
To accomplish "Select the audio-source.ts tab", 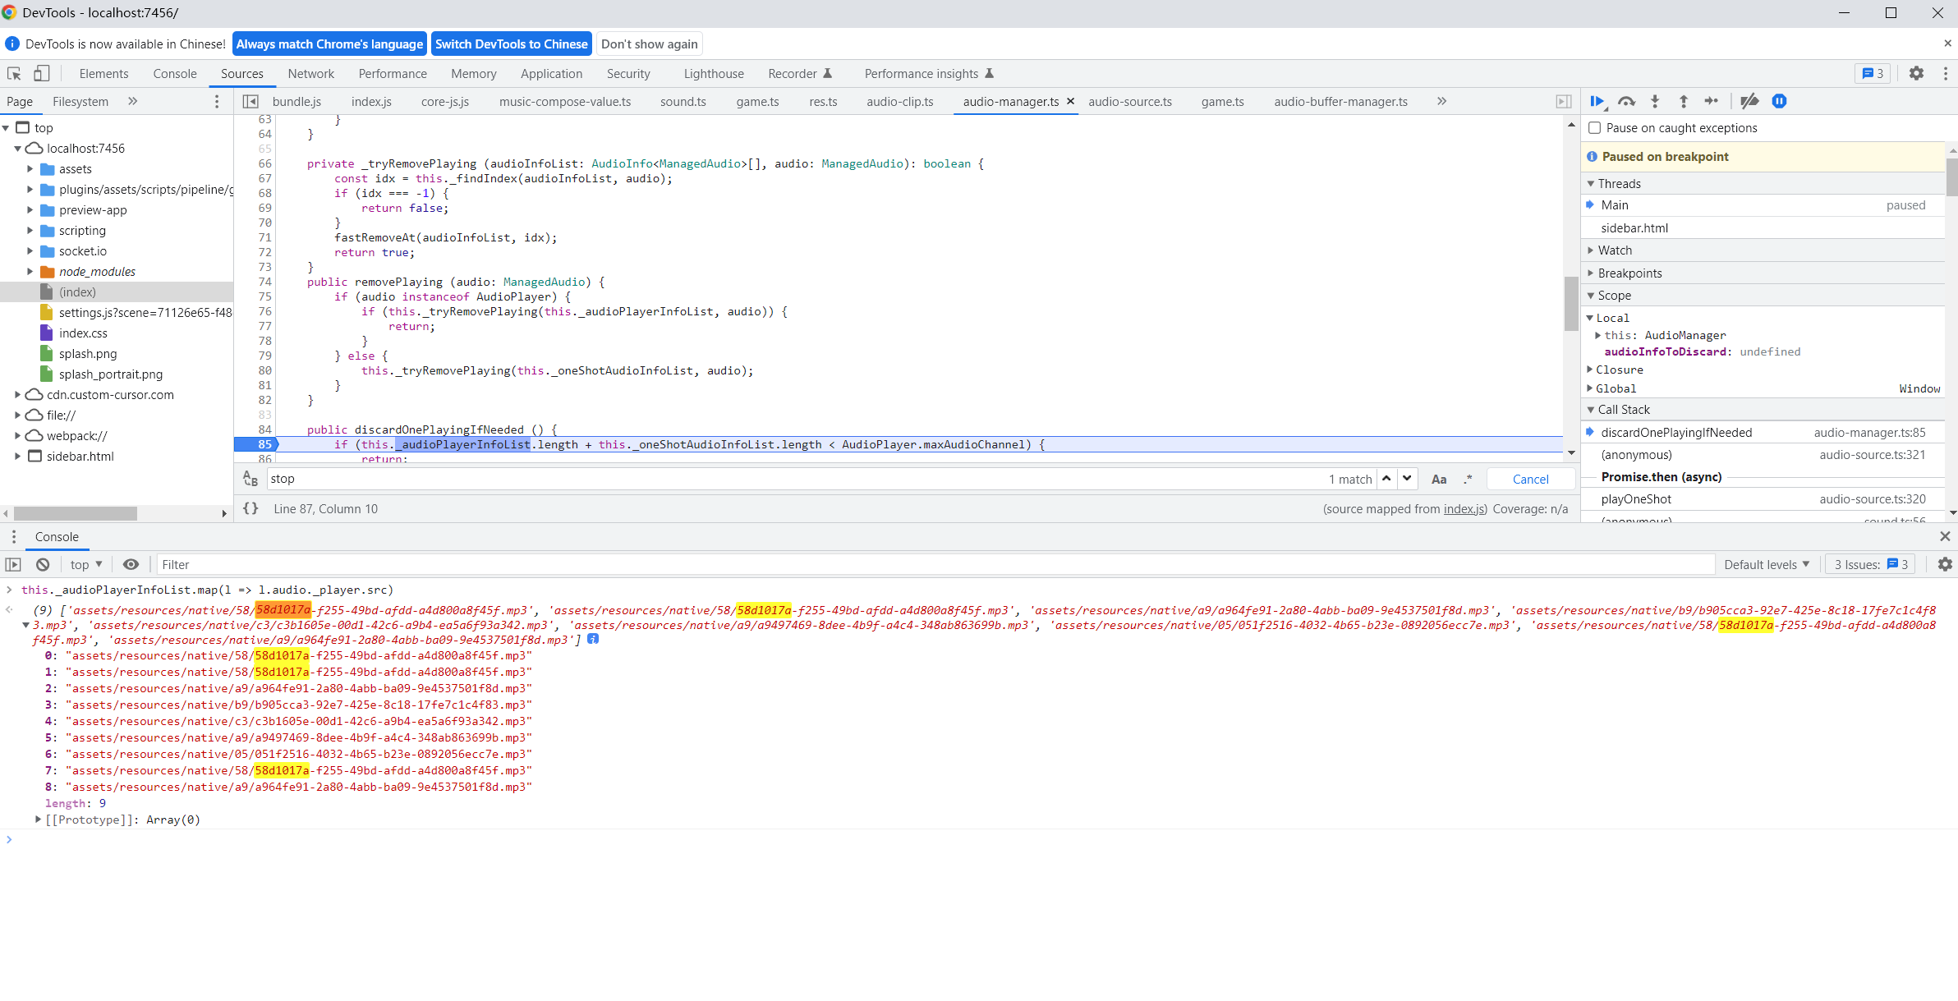I will tap(1130, 101).
